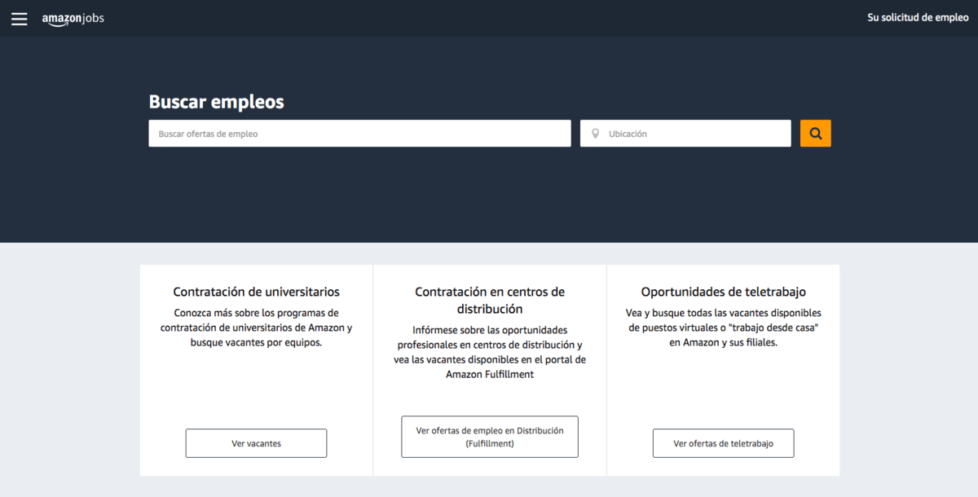The height and width of the screenshot is (497, 978).
Task: Click the Ver vacantes button
Action: [x=256, y=443]
